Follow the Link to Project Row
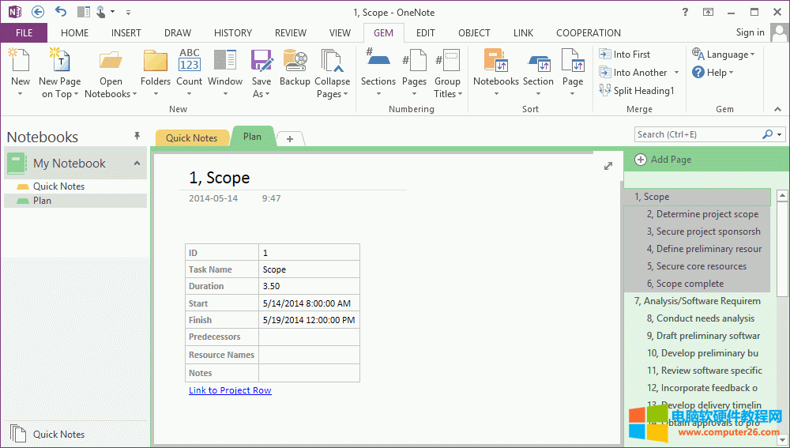Viewport: 790px width, 448px height. (230, 390)
